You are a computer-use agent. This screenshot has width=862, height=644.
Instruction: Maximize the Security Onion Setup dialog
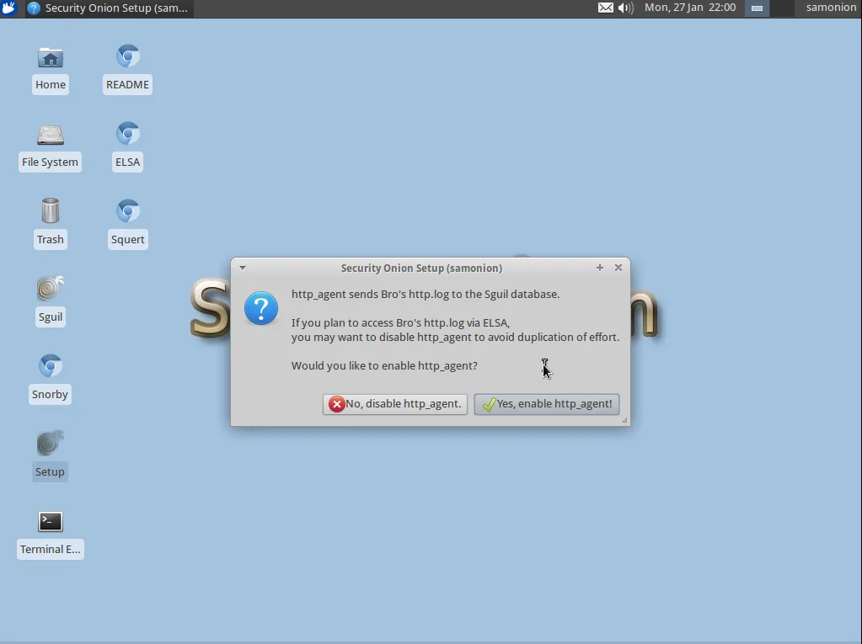(x=600, y=268)
